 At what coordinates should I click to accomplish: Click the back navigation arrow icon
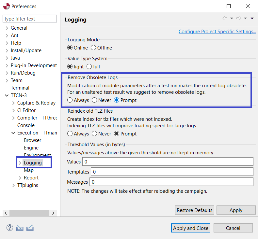[225, 18]
